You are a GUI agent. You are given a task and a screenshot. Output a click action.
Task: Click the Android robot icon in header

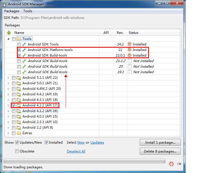[9, 33]
